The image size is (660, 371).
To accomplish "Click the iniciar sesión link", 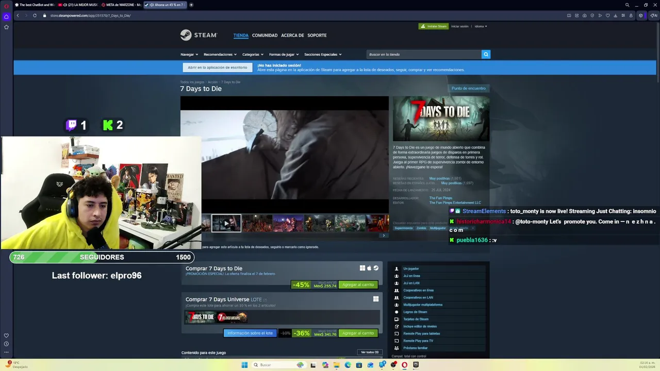I will 460,26.
